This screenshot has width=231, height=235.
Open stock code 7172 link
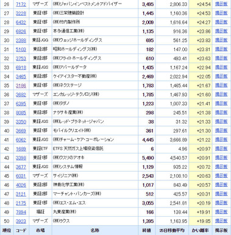(21, 4)
